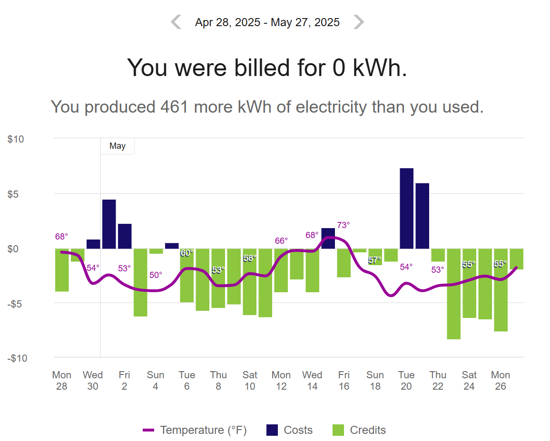550x441 pixels.
Task: Click the date range Apr 28 - May 27 text
Action: point(267,22)
